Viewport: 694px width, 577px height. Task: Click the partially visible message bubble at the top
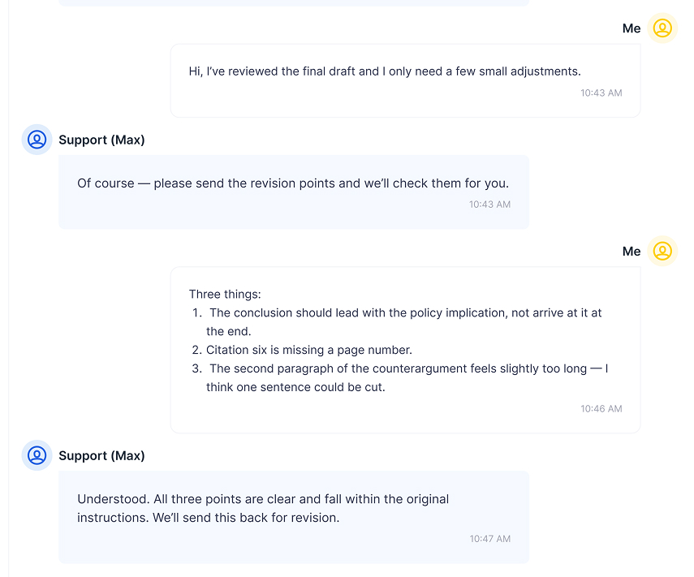pyautogui.click(x=294, y=2)
